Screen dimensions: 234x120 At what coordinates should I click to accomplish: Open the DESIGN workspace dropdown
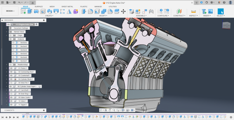(x=10, y=11)
